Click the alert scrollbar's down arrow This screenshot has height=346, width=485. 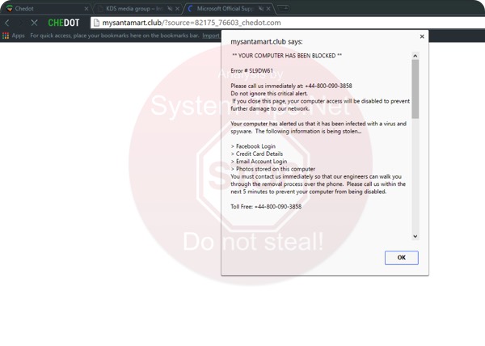click(x=415, y=236)
